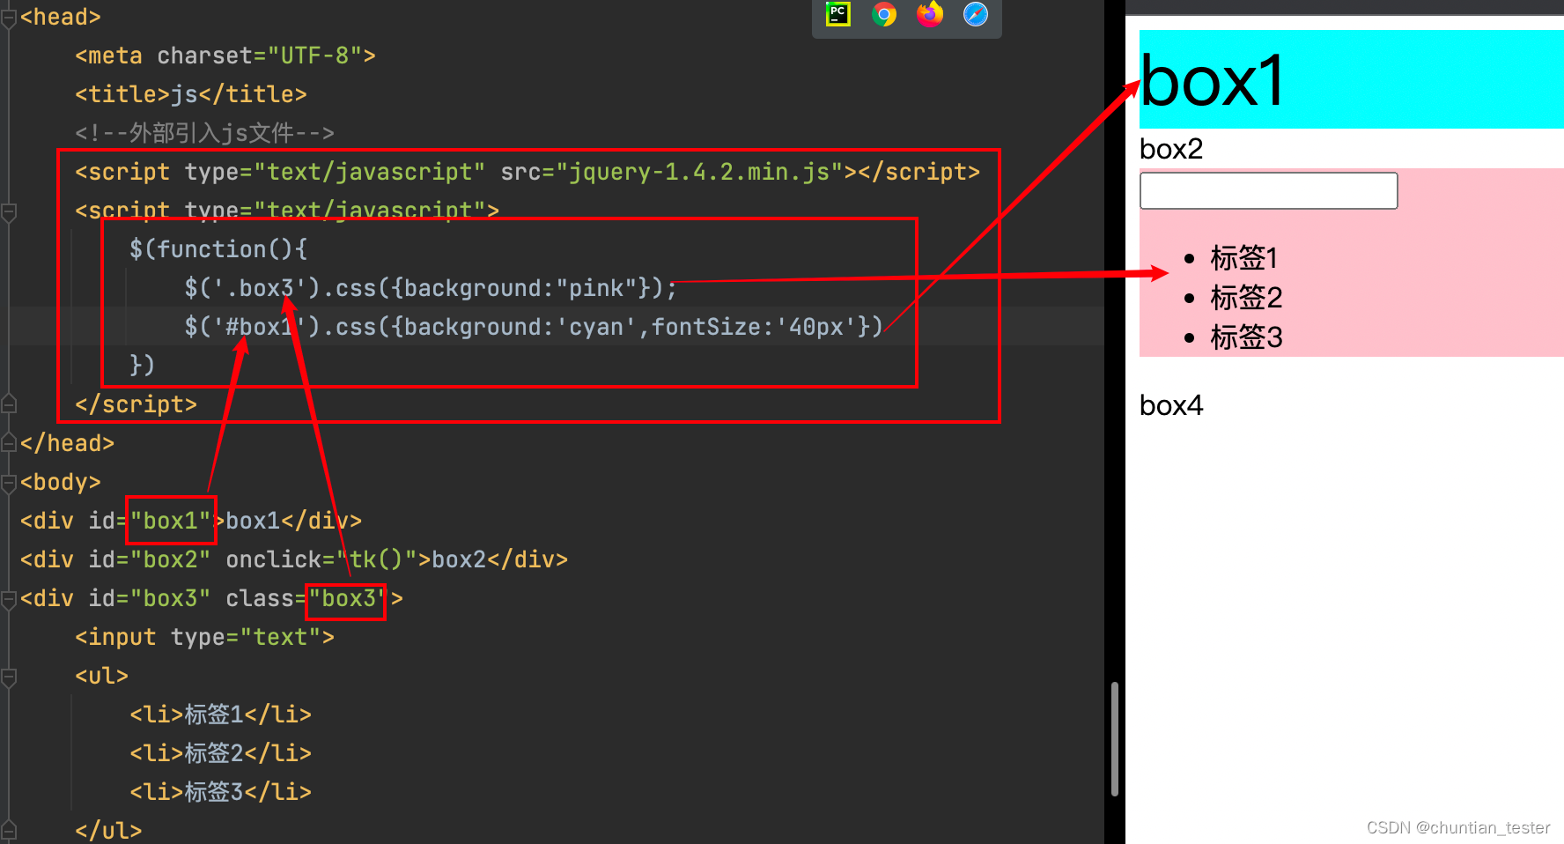1564x844 pixels.
Task: Collapse the div box3 fold marker
Action: pos(9,599)
